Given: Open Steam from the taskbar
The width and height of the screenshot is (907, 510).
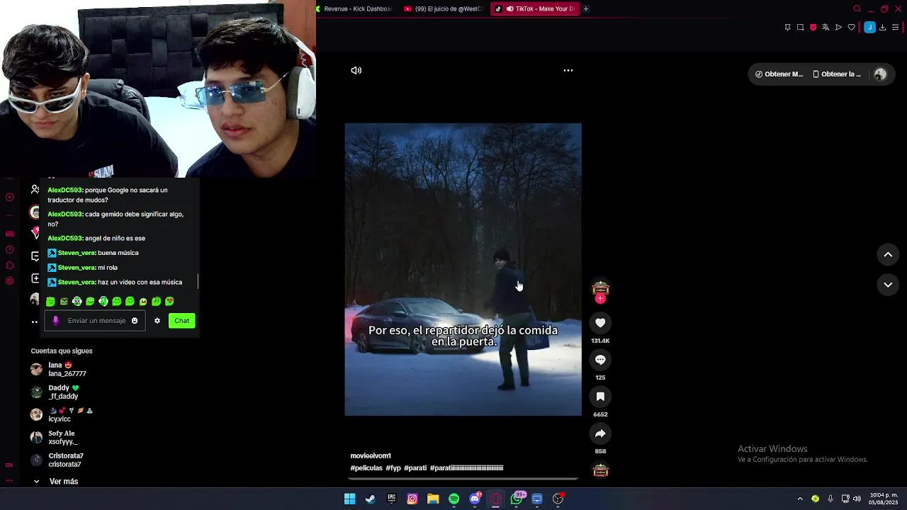Looking at the screenshot, I should [x=370, y=499].
